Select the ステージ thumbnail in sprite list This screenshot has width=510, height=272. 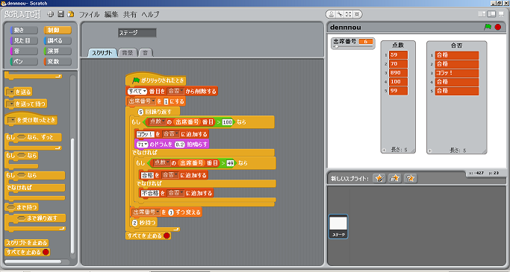point(338,227)
